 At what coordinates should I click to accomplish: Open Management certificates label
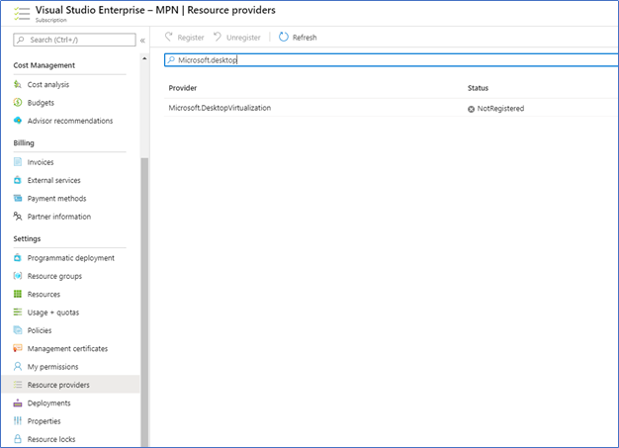[67, 348]
